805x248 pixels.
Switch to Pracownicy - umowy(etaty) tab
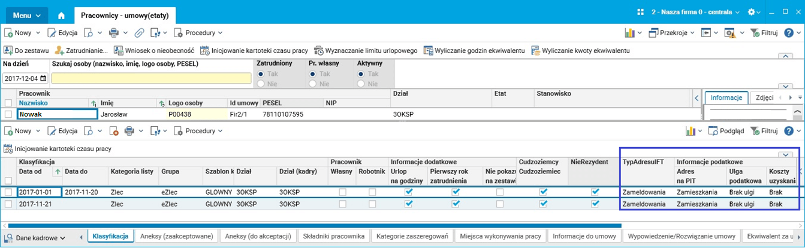pyautogui.click(x=125, y=15)
